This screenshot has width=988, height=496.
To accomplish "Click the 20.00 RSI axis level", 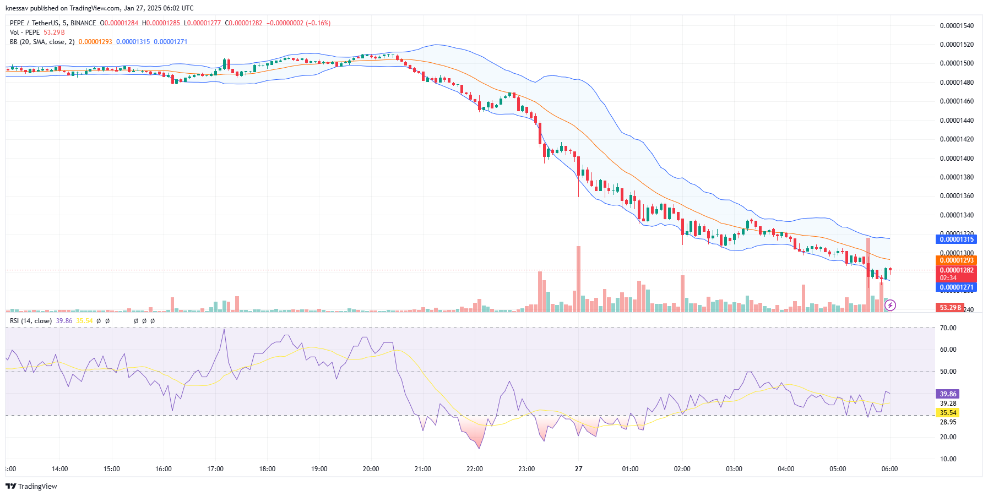I will 948,437.
